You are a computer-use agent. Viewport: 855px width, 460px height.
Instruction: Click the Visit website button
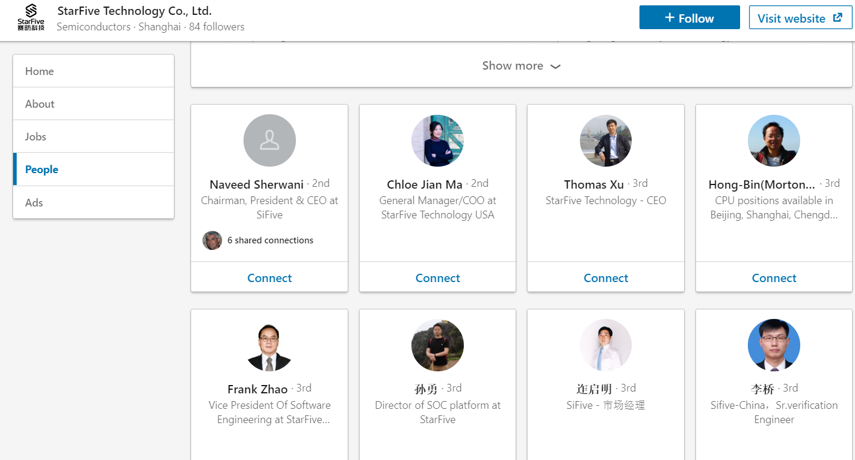[800, 18]
